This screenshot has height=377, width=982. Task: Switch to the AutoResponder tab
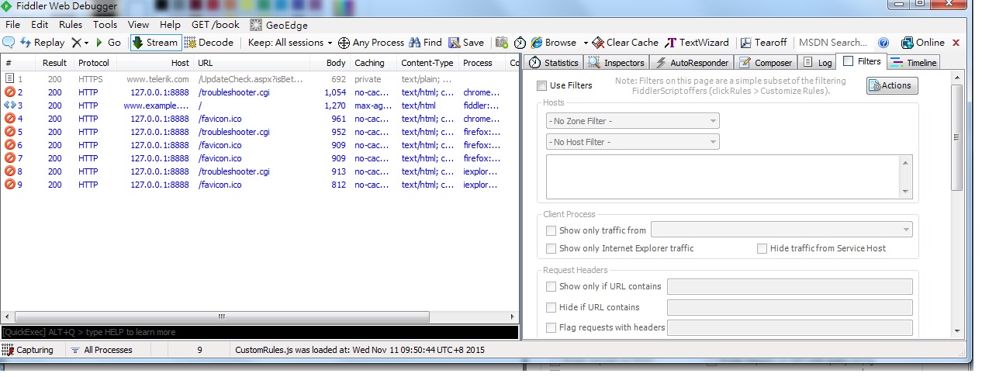(693, 63)
